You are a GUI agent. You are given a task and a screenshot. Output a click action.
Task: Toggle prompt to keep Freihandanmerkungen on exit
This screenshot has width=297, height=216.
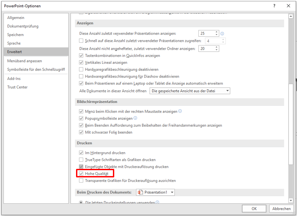click(x=81, y=125)
